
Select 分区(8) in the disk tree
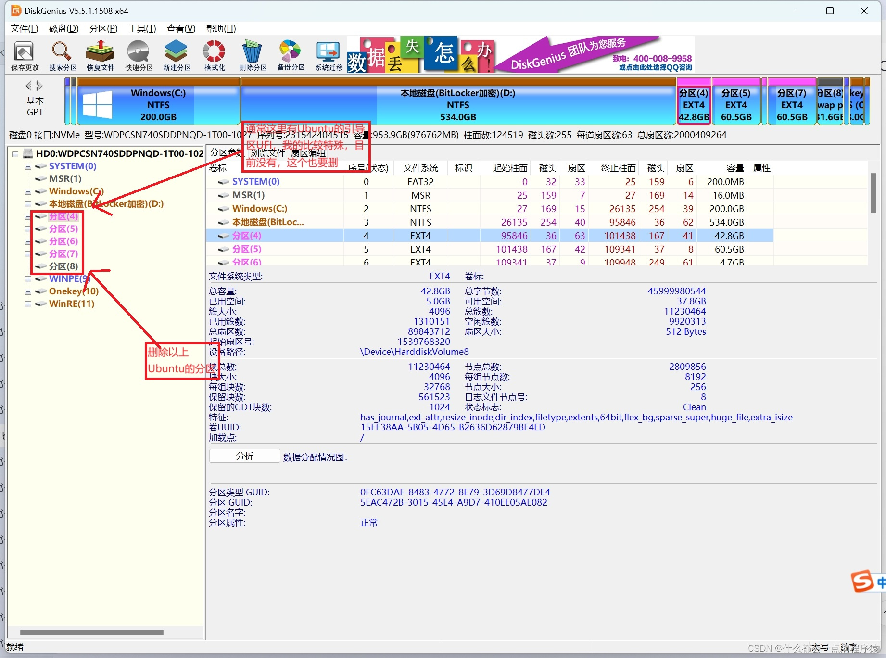[63, 266]
